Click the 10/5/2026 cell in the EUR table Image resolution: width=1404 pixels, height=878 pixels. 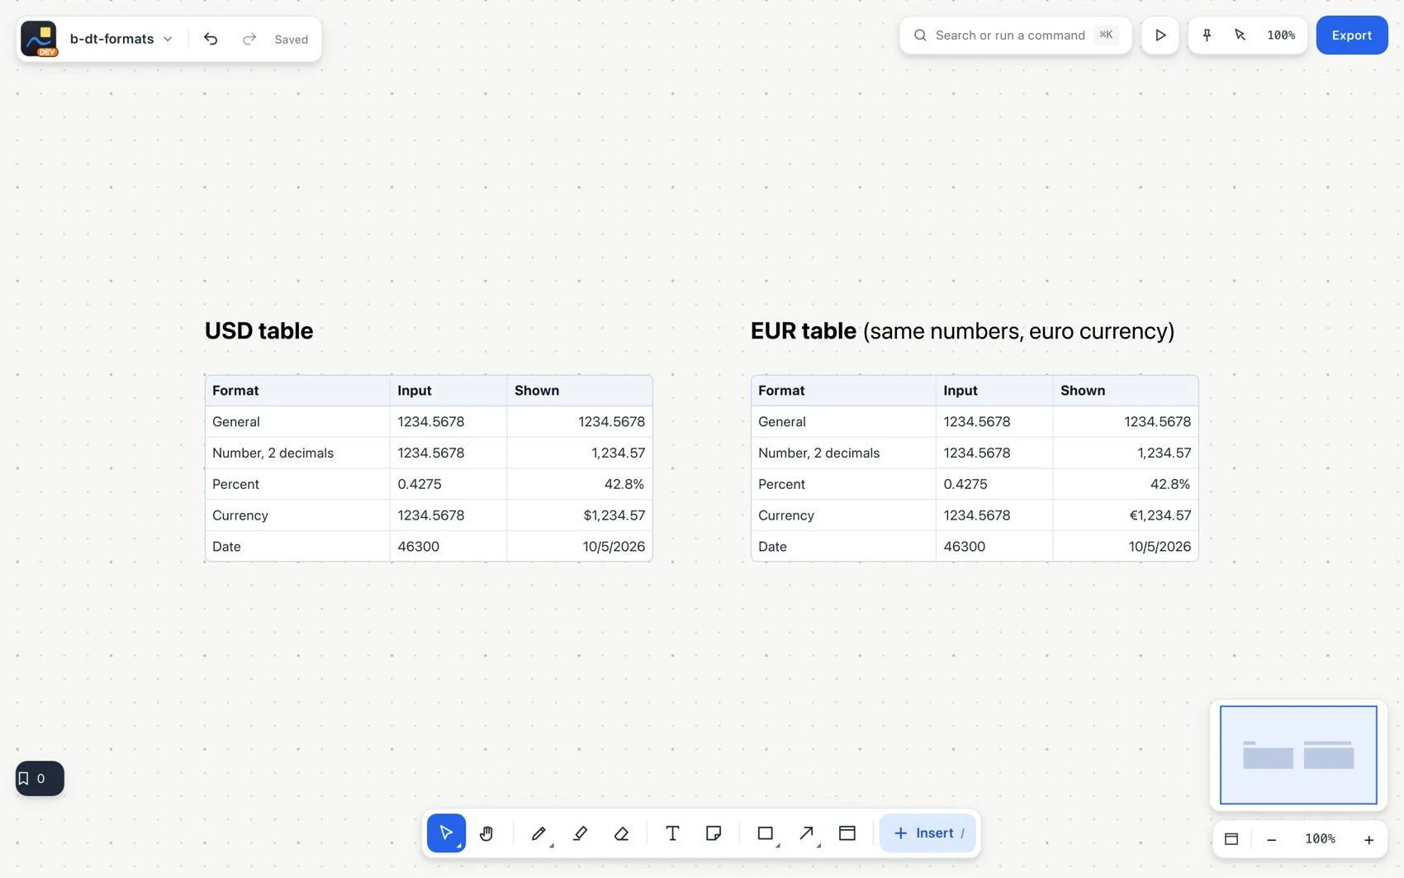point(1126,547)
